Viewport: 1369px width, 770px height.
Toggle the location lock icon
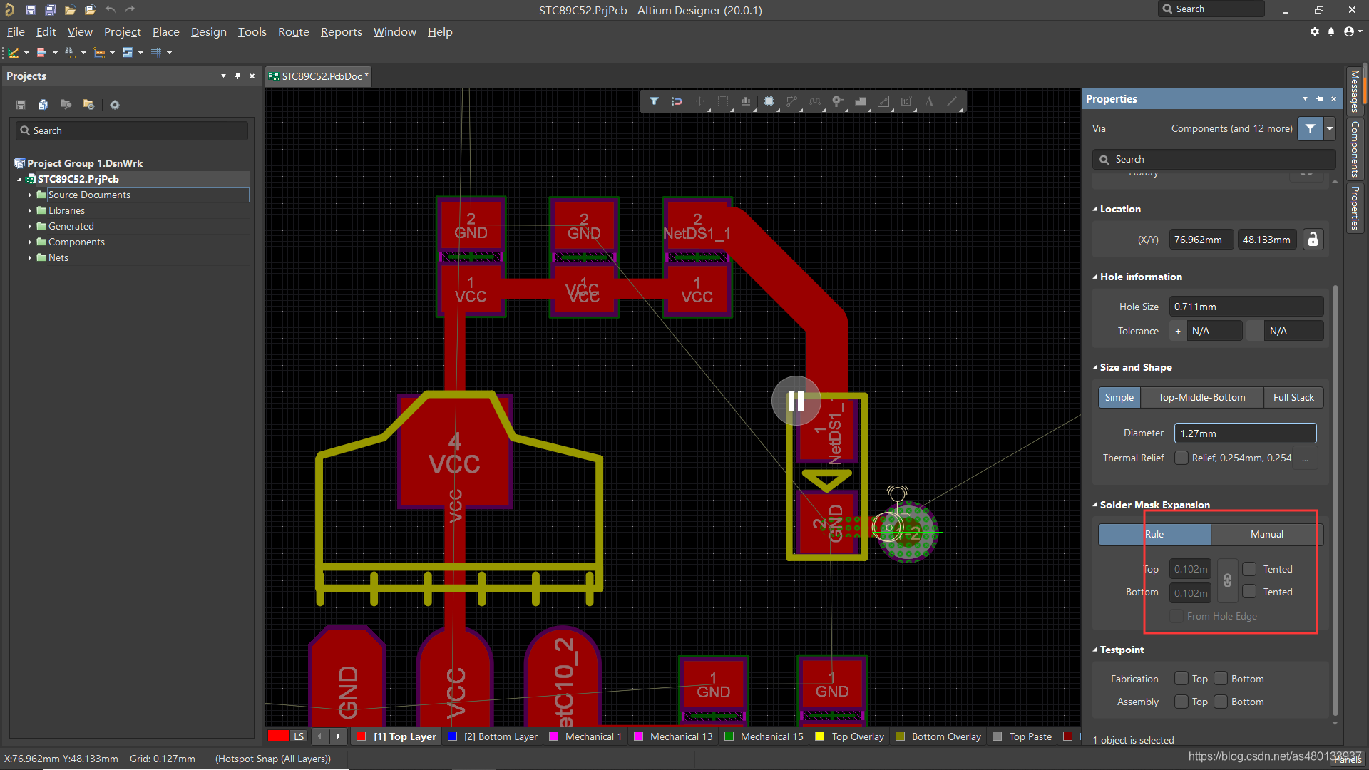point(1313,240)
